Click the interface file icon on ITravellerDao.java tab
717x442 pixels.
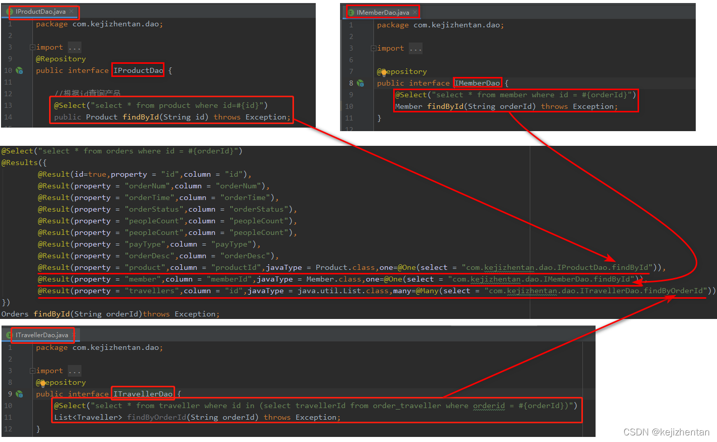pyautogui.click(x=10, y=335)
